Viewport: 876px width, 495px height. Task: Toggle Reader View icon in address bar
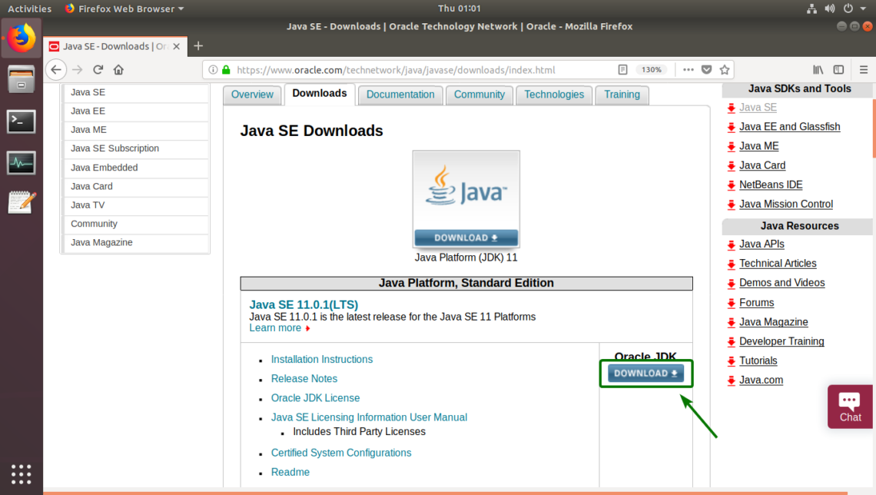point(622,70)
